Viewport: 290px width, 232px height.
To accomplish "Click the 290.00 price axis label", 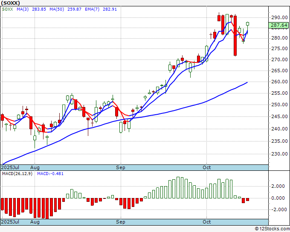I will point(279,17).
